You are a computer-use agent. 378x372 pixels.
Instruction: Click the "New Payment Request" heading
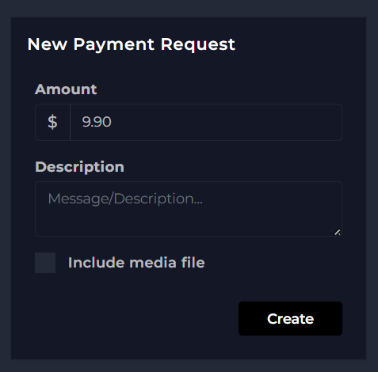click(x=131, y=44)
